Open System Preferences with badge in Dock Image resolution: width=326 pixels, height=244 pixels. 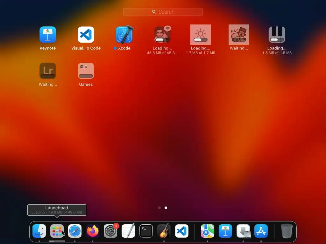pos(110,231)
